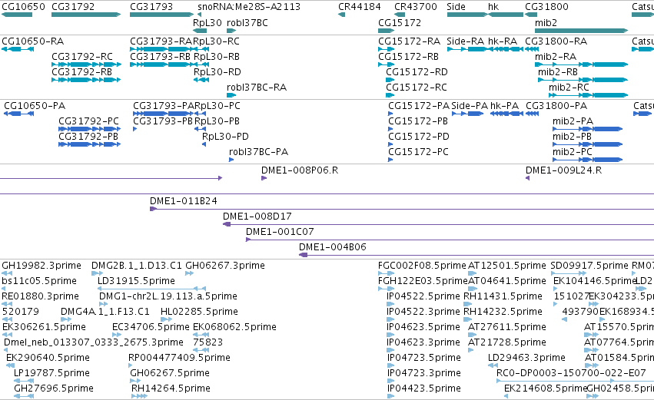Select the CR44184 gene label
Screen dimensions: 654x400
coord(360,7)
